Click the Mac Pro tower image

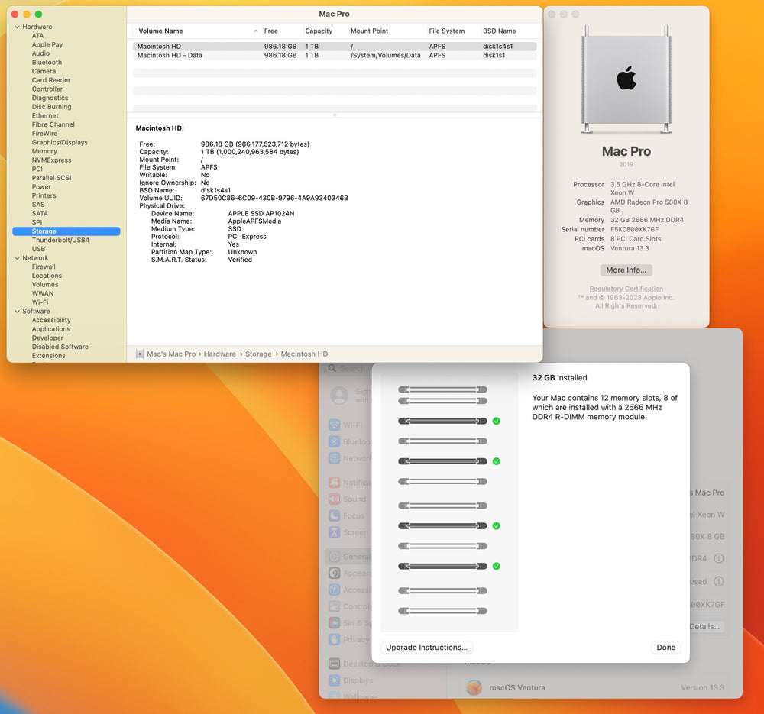pos(626,79)
